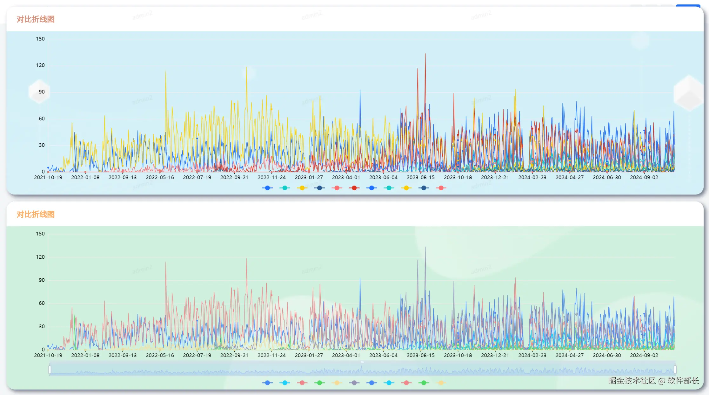Click middle of the zoom range preview bar
The width and height of the screenshot is (709, 395).
[362, 370]
